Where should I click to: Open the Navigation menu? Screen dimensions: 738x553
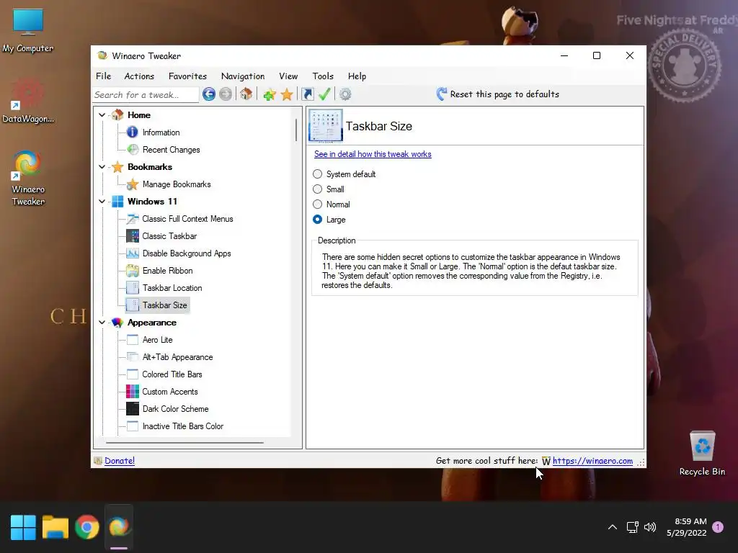[243, 76]
